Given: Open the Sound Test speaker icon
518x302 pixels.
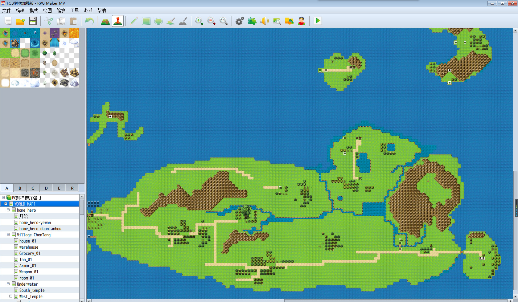Looking at the screenshot, I should (265, 21).
